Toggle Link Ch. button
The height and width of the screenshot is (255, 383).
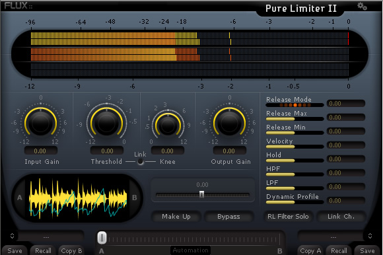[x=341, y=217]
